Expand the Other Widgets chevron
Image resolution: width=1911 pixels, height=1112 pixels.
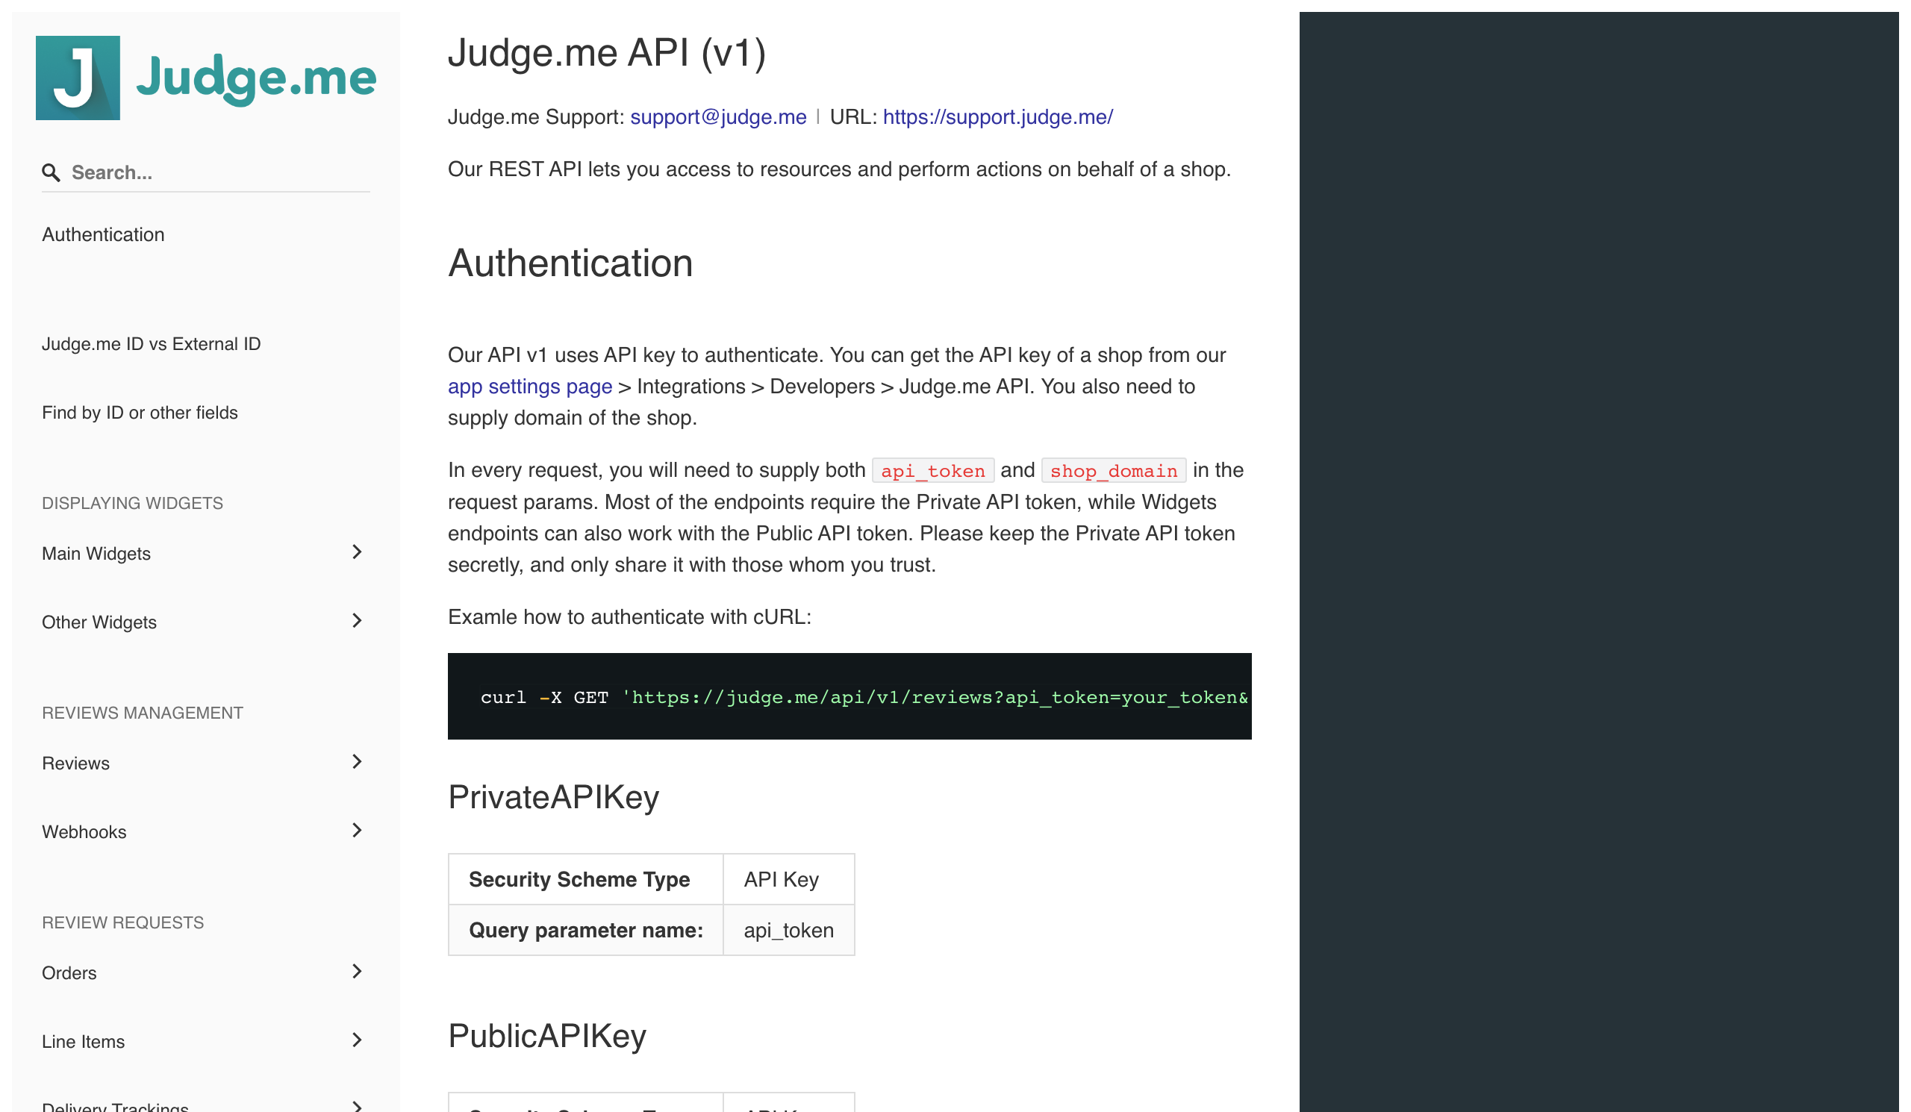(x=357, y=622)
